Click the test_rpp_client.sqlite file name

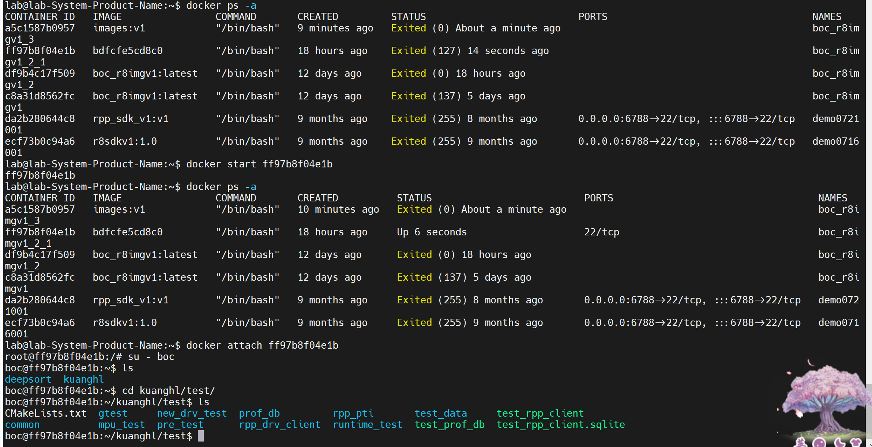tap(560, 425)
